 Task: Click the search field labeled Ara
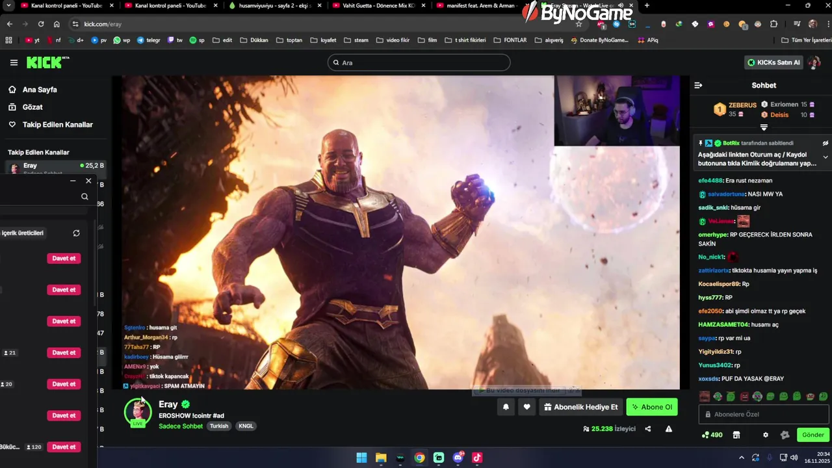click(419, 62)
